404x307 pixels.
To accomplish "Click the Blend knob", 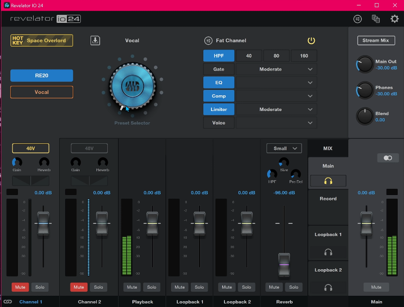I will coord(364,116).
